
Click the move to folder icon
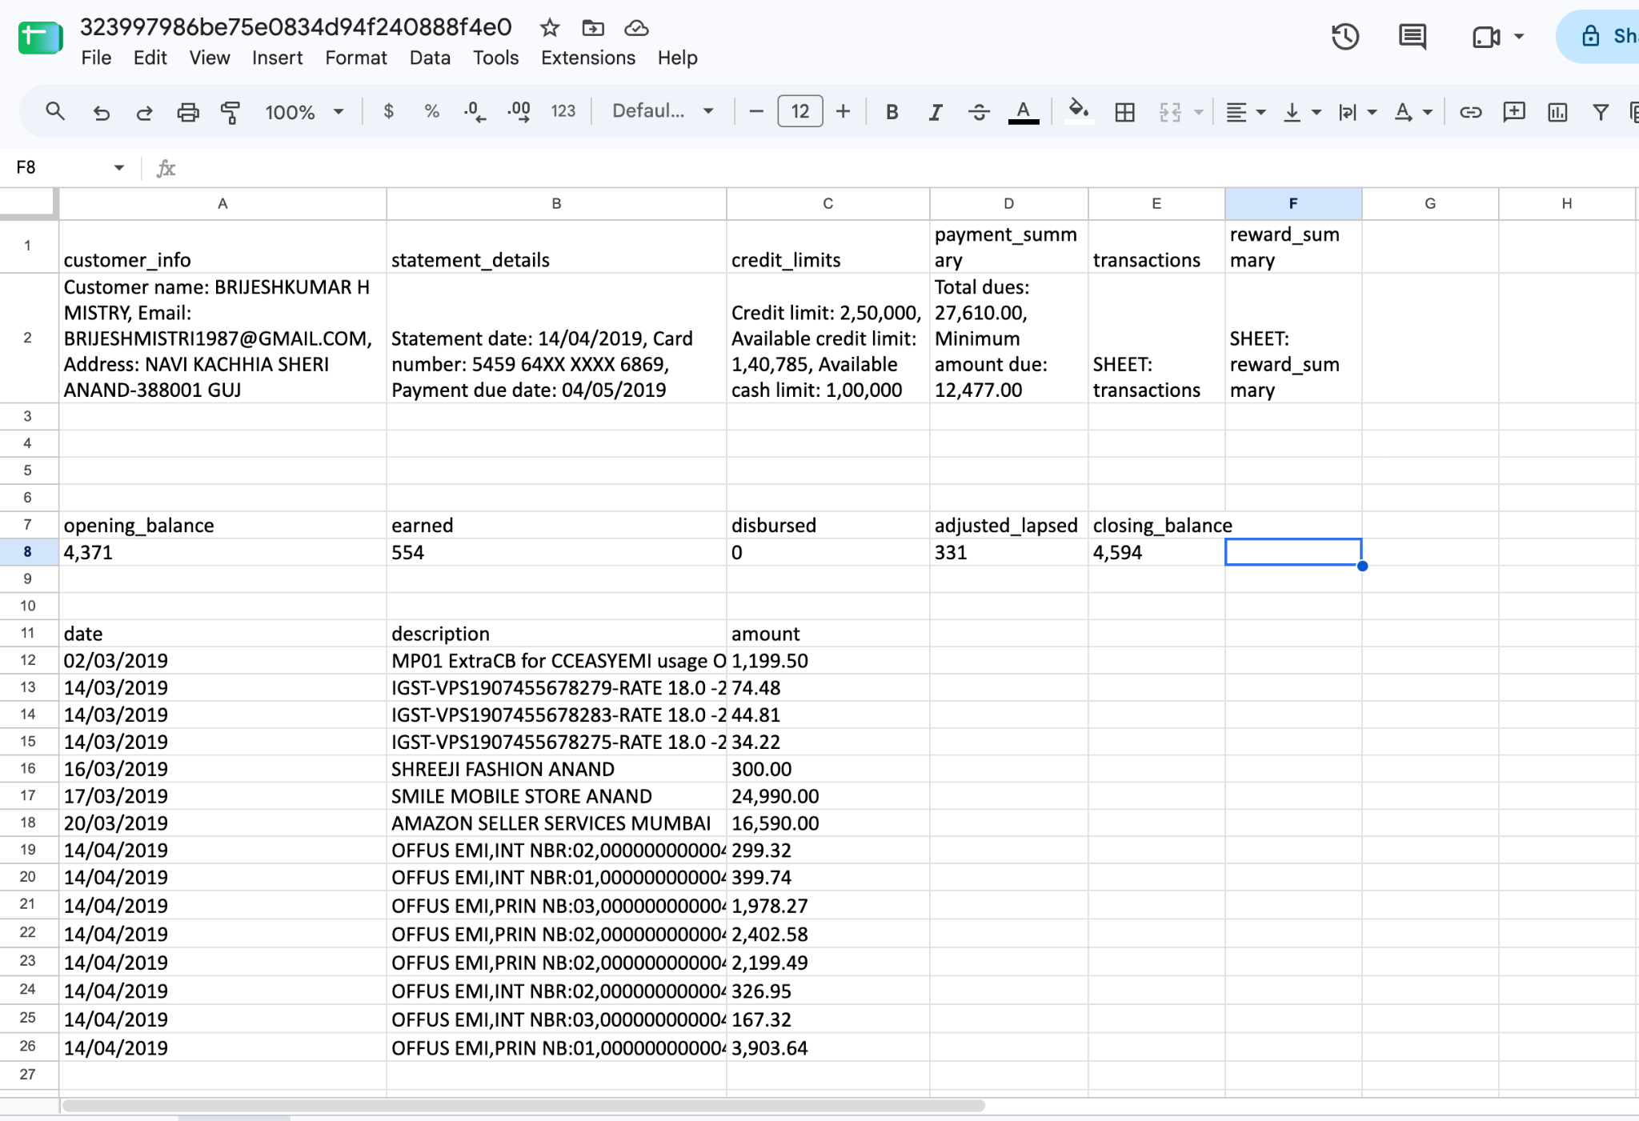coord(592,28)
